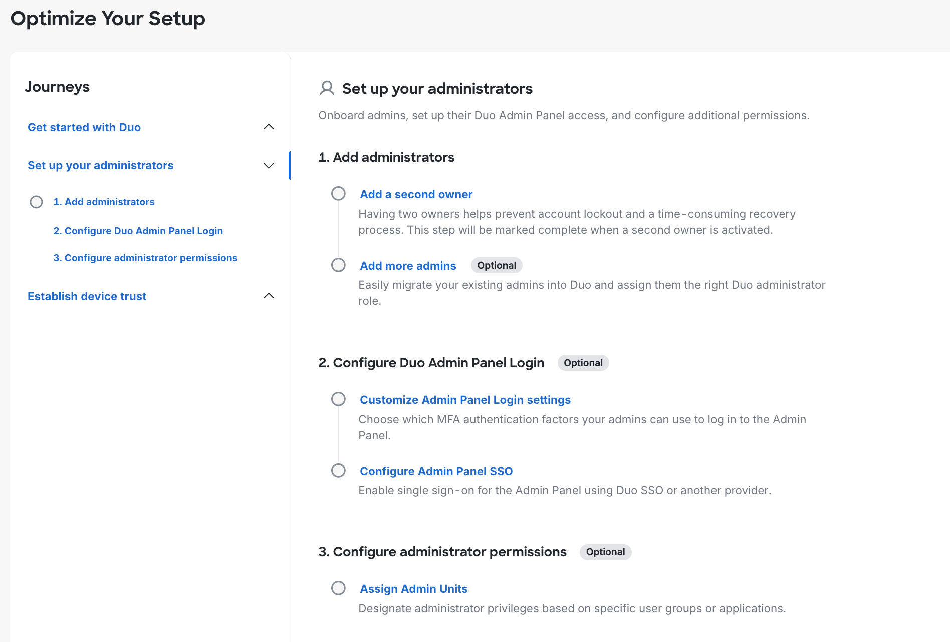Click the 'Choose which MFA authentication factors' description
This screenshot has height=642, width=950.
582,427
